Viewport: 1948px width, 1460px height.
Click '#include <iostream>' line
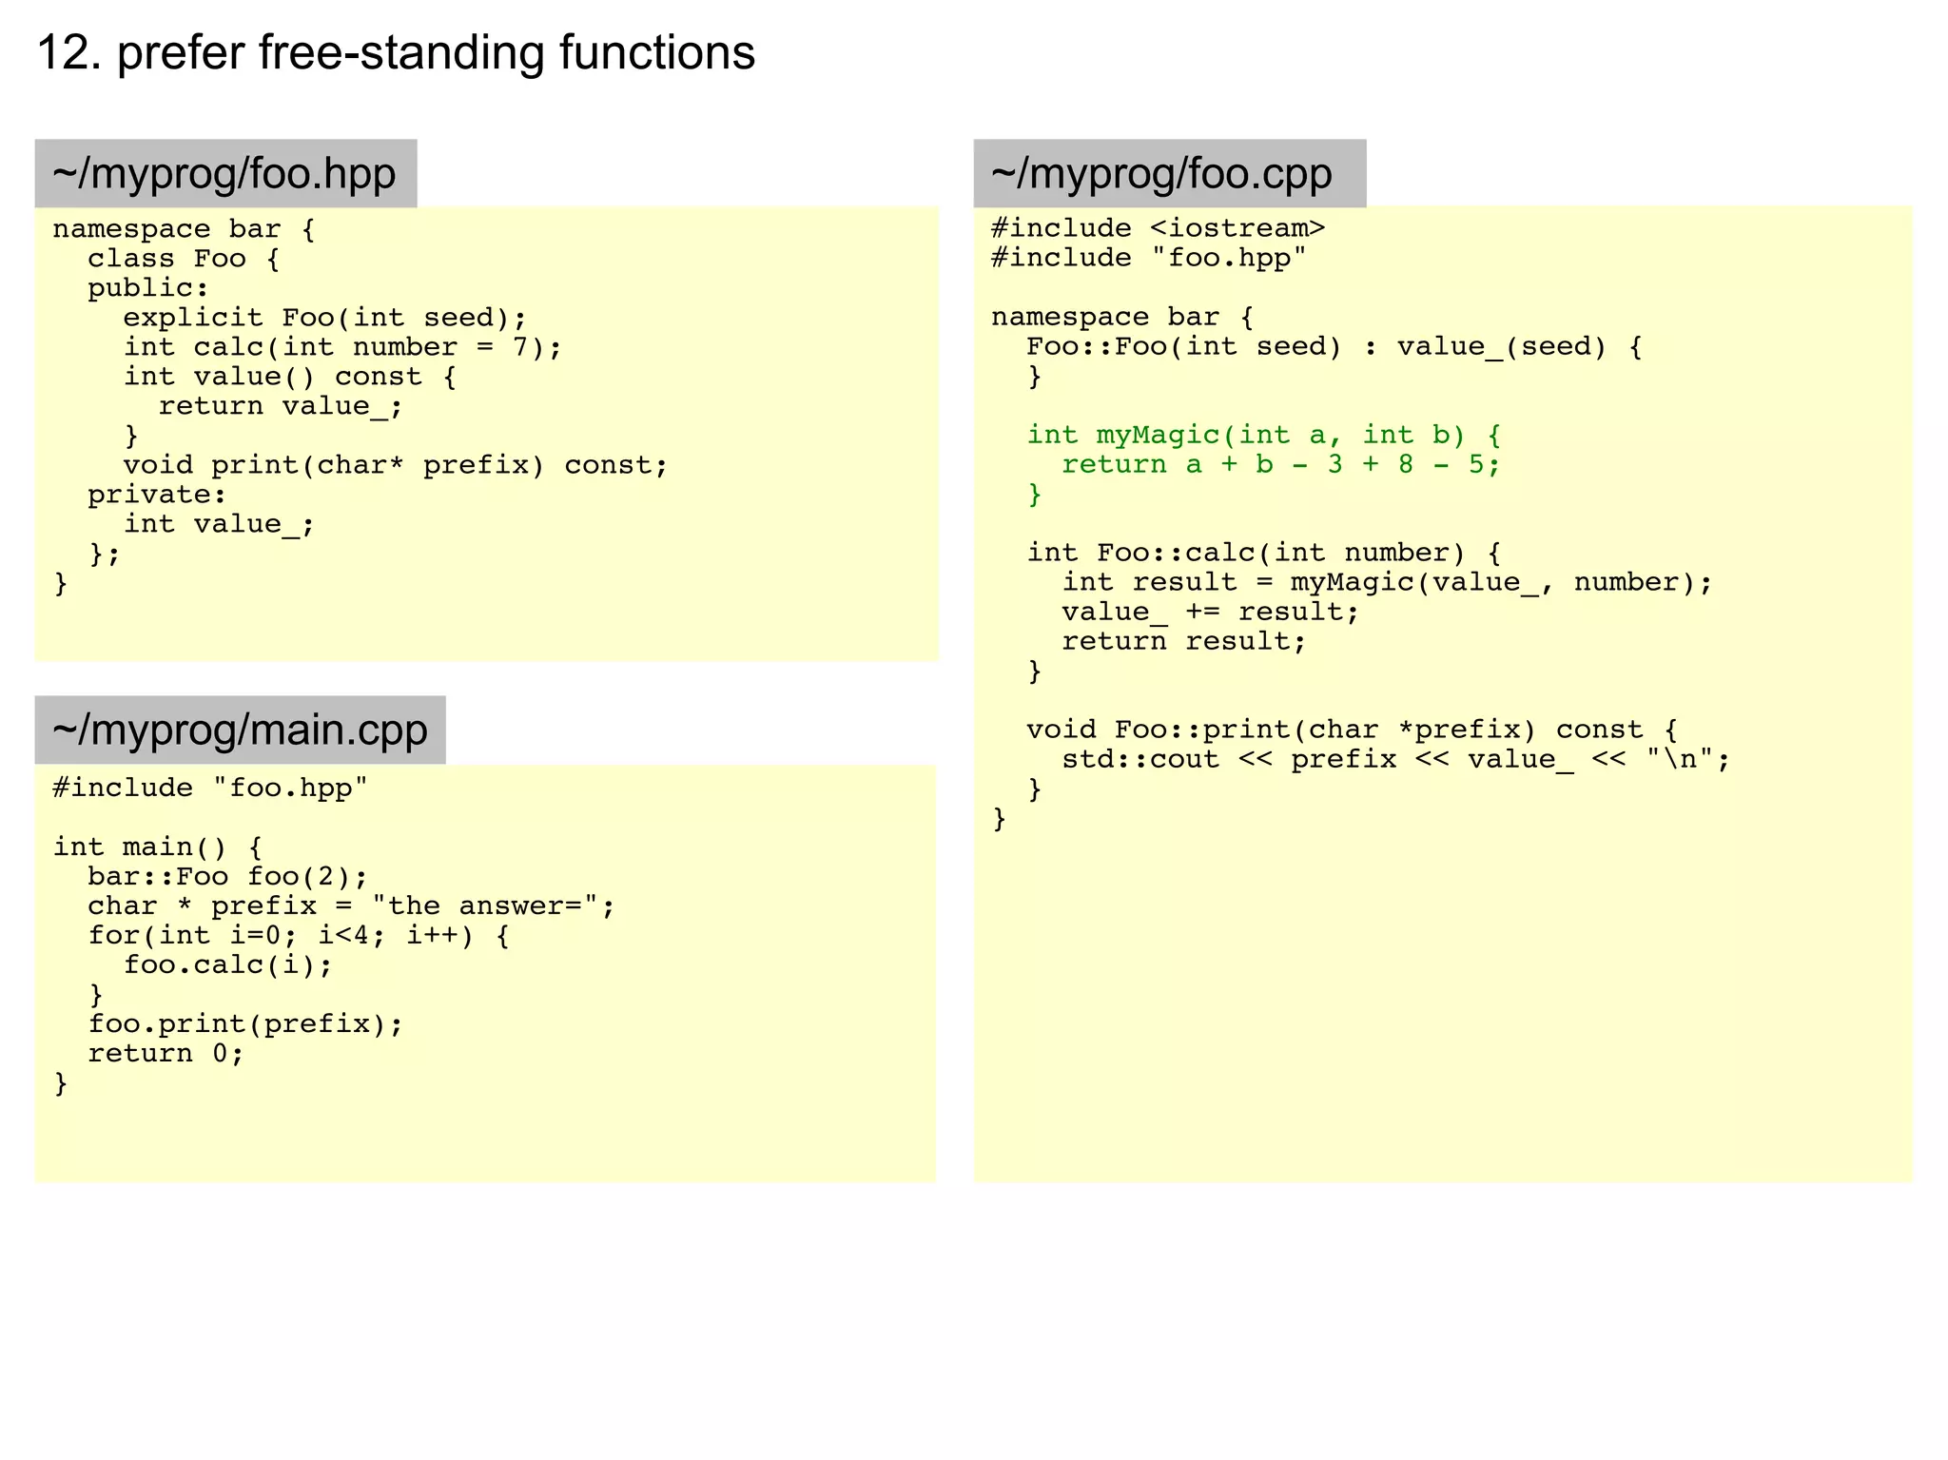[1158, 228]
